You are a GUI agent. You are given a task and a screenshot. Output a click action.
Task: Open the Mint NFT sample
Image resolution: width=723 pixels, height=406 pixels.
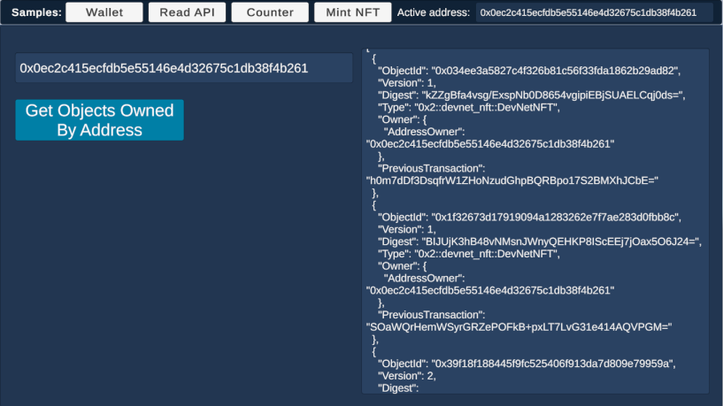pos(352,12)
